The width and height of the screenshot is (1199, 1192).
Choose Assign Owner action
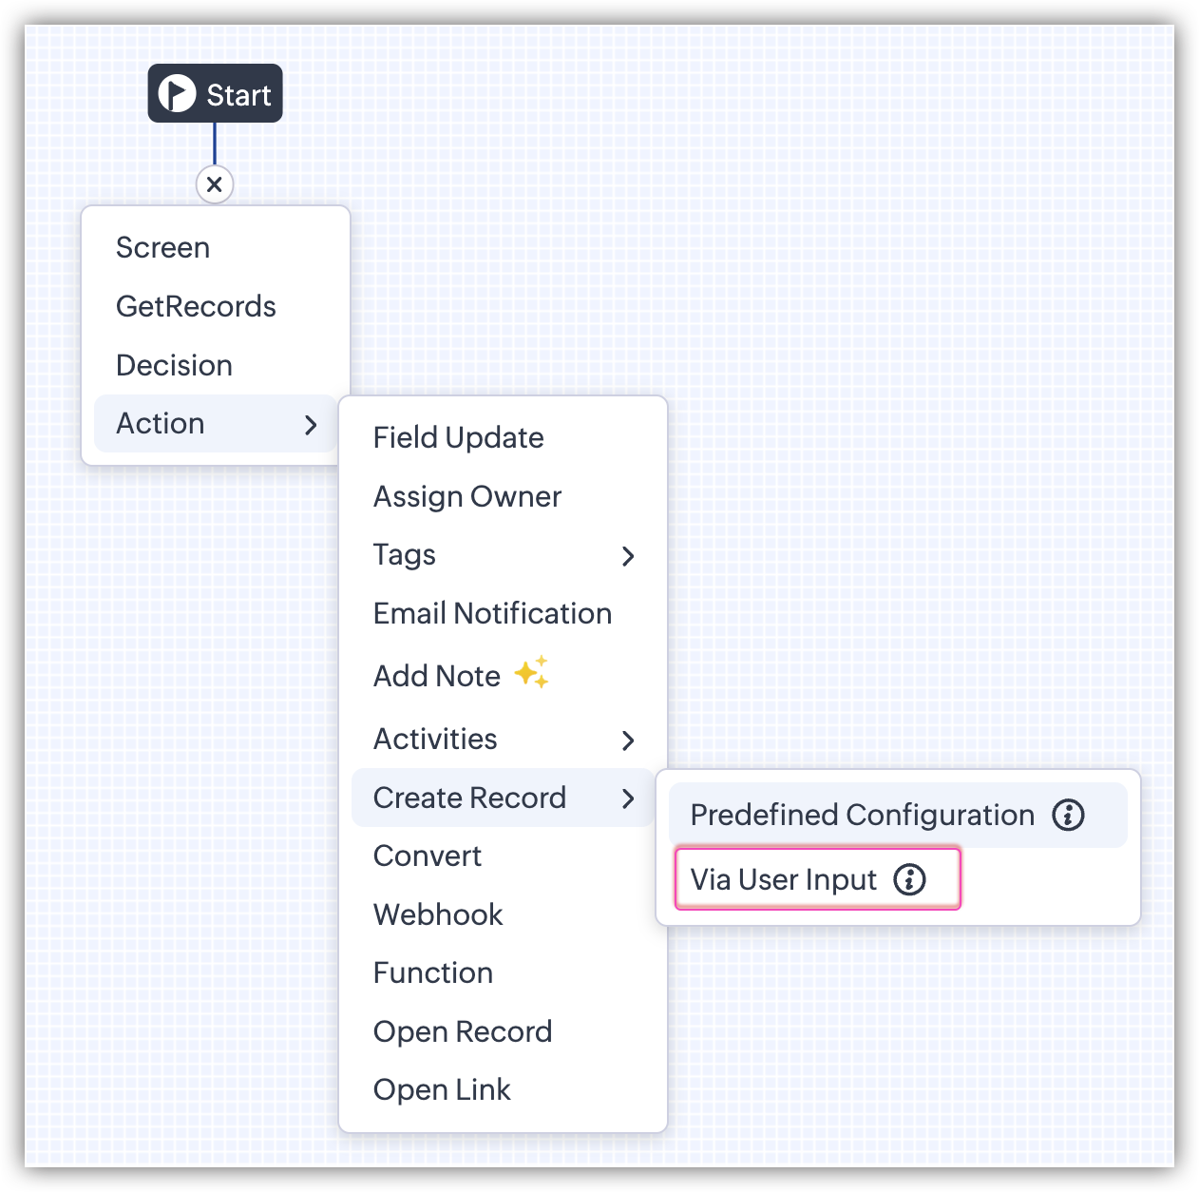[x=466, y=496]
